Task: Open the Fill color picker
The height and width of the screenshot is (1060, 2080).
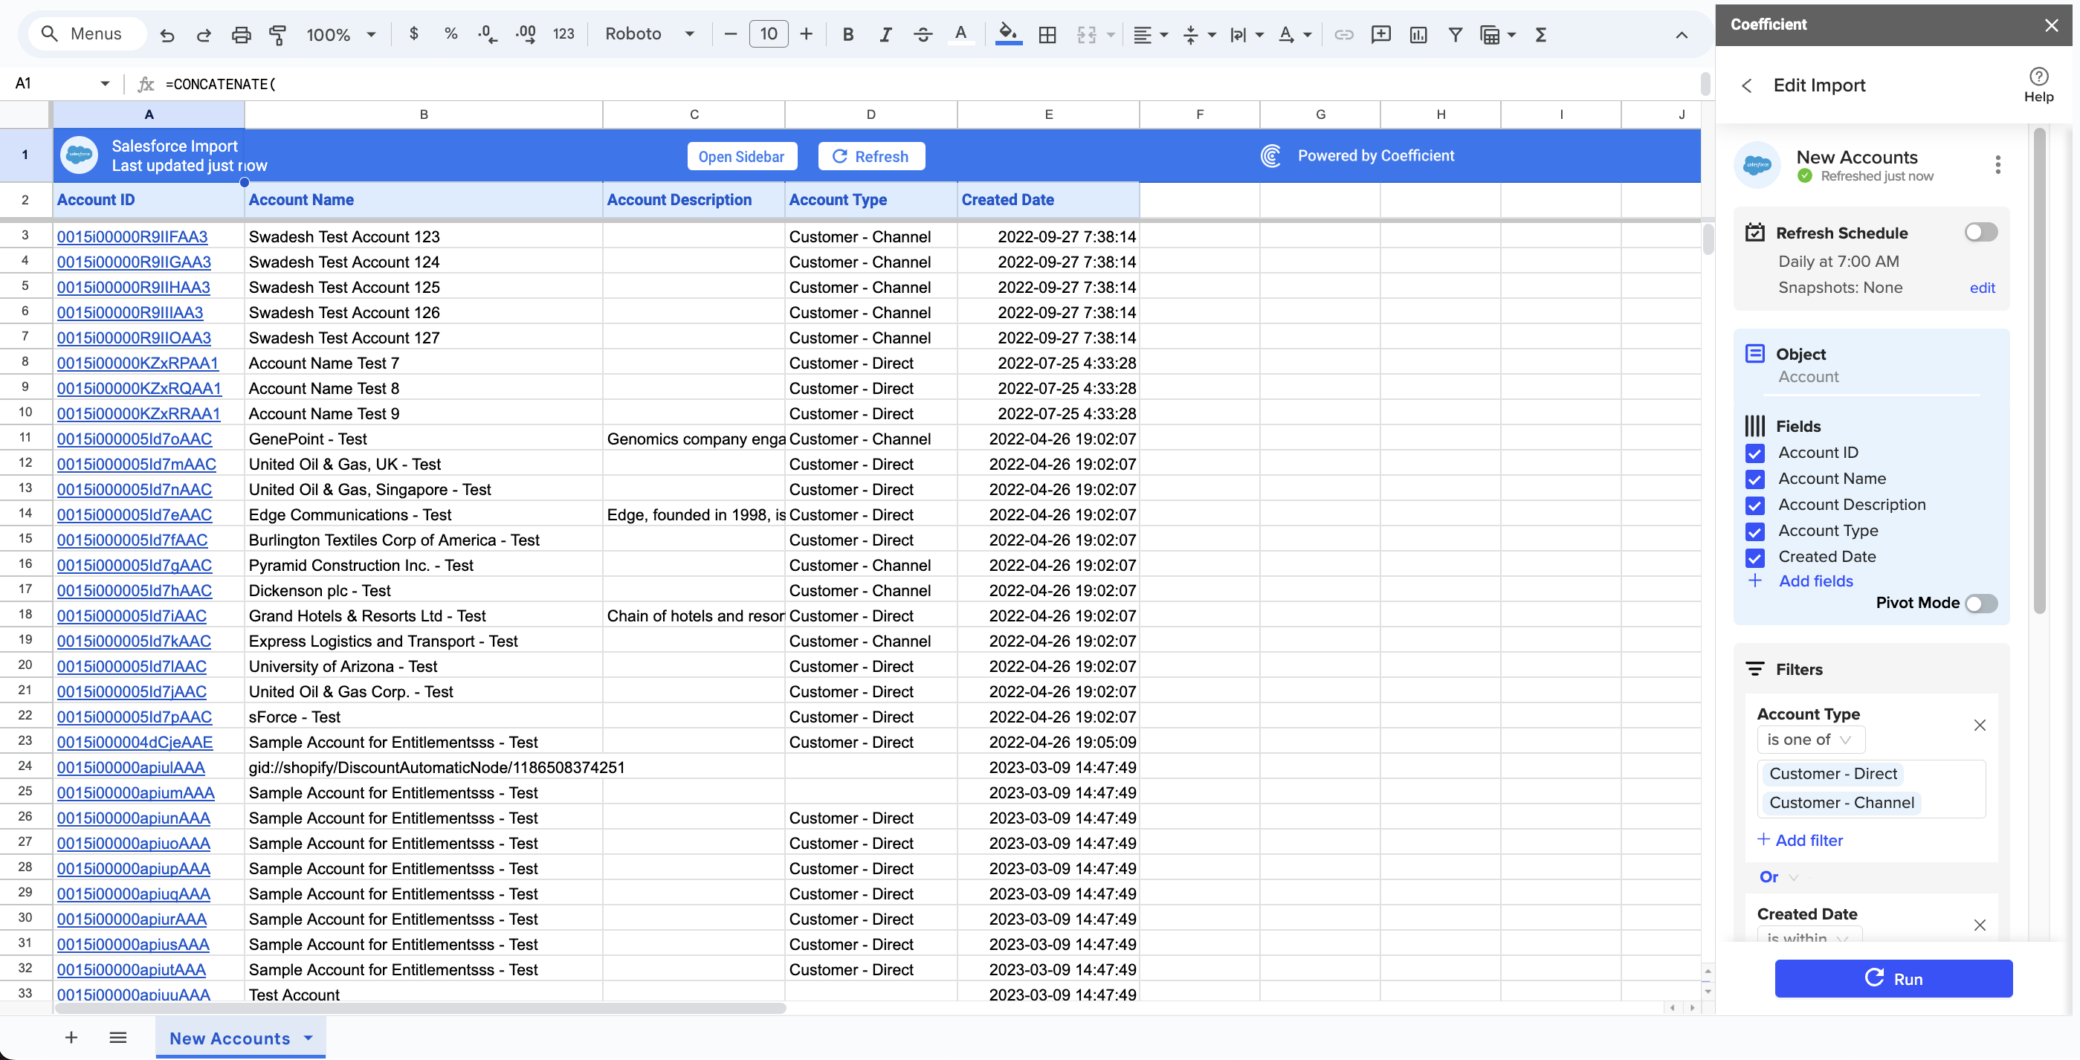Action: pos(1007,34)
